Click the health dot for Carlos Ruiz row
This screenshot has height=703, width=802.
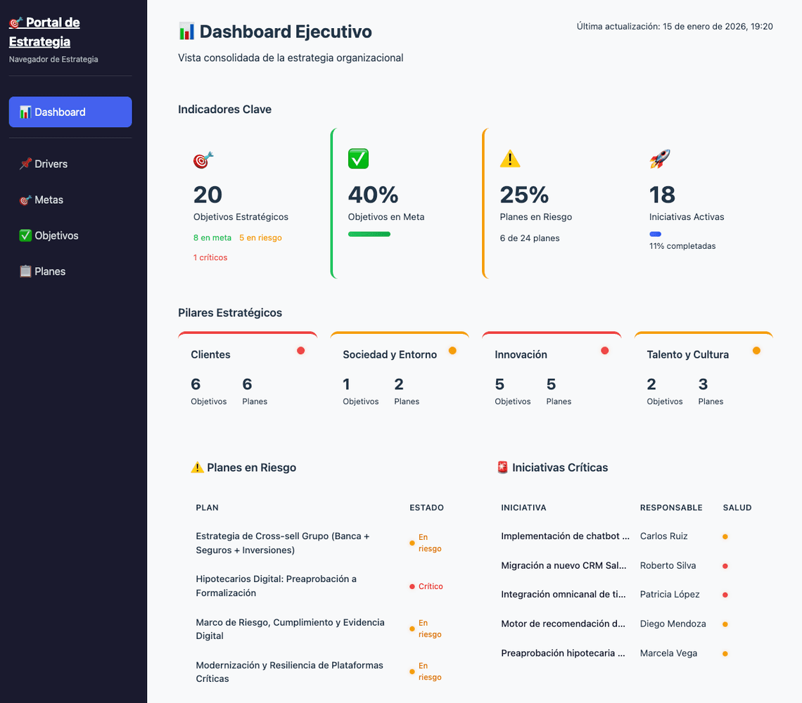pos(725,537)
